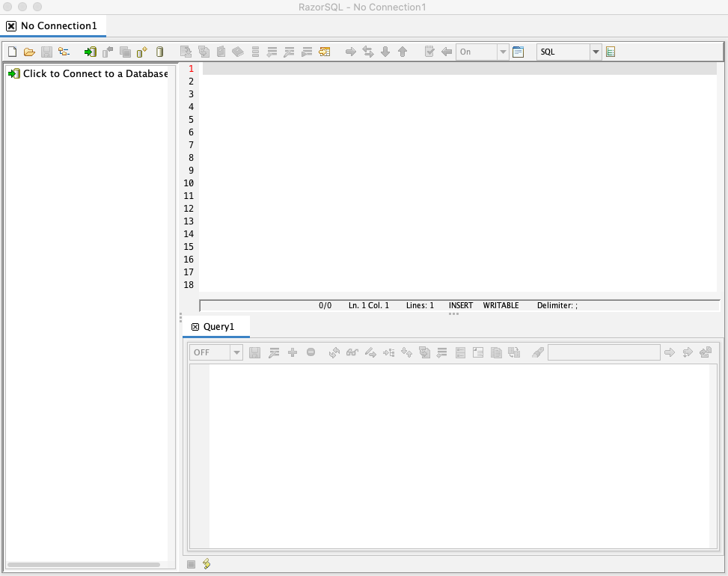Click the database icon with sparkle
Screen dimensions: 728x576
tap(142, 52)
